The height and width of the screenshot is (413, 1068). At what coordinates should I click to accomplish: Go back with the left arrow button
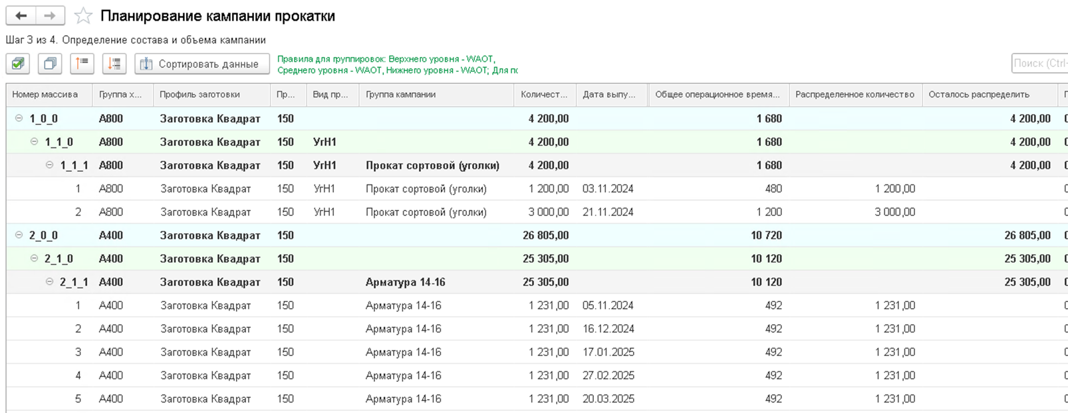click(21, 16)
